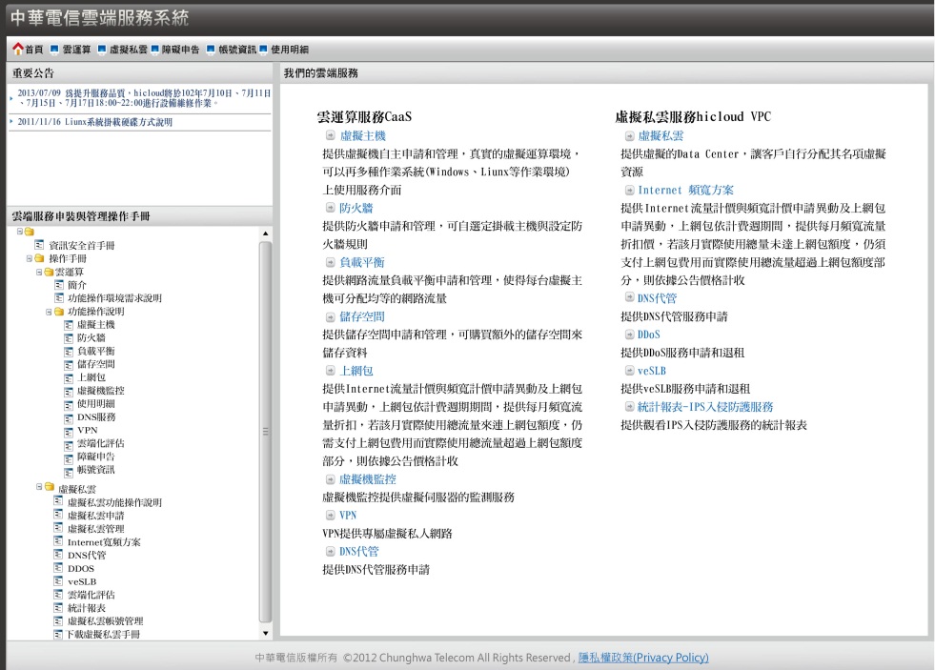Open 上網包 in the manual tree
Screen dimensions: 935x670
[x=91, y=377]
